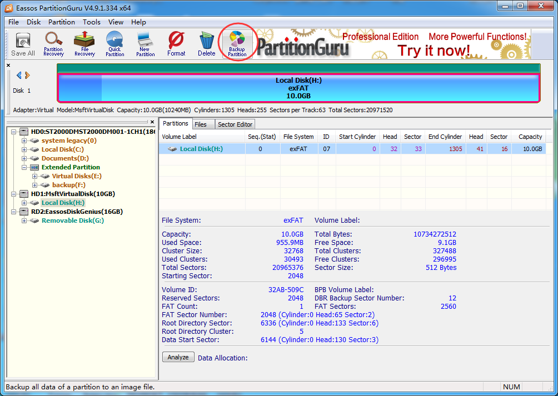Click the Save All toolbar icon
The height and width of the screenshot is (396, 558).
click(23, 44)
